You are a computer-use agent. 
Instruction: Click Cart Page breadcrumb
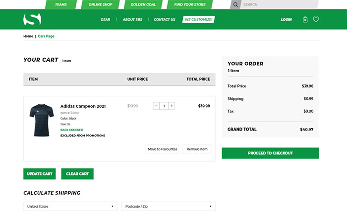coord(46,36)
